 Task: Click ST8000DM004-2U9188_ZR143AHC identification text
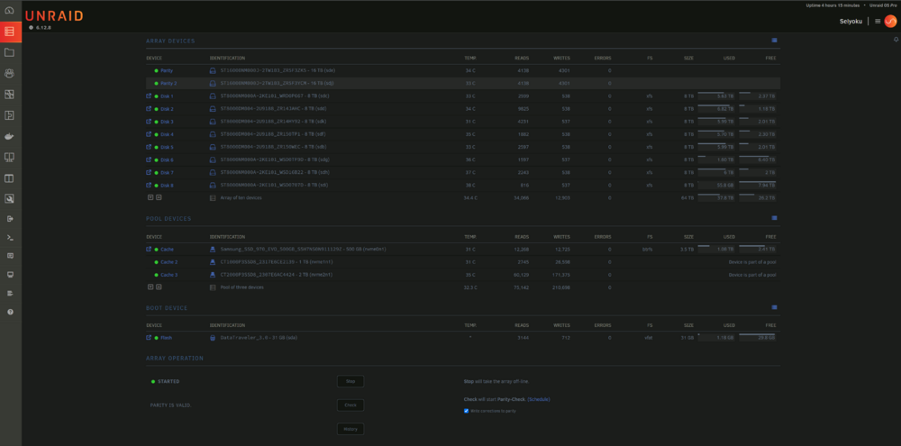(x=274, y=109)
